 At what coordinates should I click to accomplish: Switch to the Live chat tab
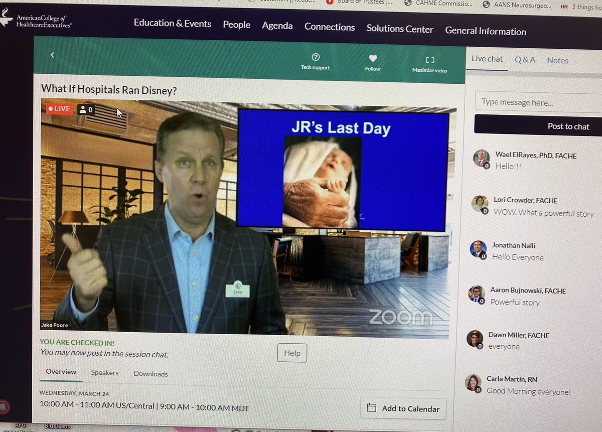(487, 59)
